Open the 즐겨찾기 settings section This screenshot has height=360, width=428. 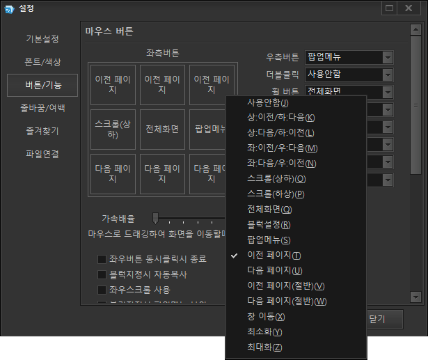tap(42, 131)
